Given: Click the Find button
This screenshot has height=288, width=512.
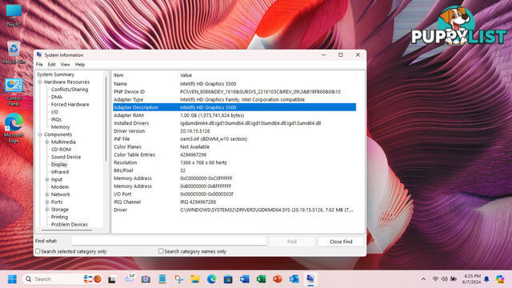Looking at the screenshot, I should 292,242.
